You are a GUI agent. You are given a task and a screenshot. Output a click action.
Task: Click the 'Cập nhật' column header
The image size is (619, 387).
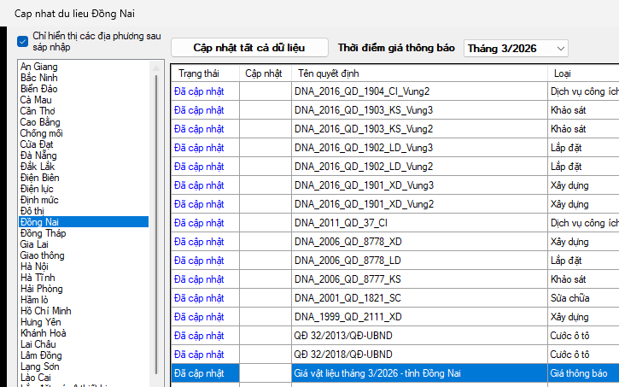click(x=263, y=73)
